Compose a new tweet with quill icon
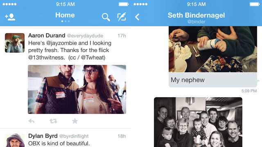262x147 pixels. [122, 17]
